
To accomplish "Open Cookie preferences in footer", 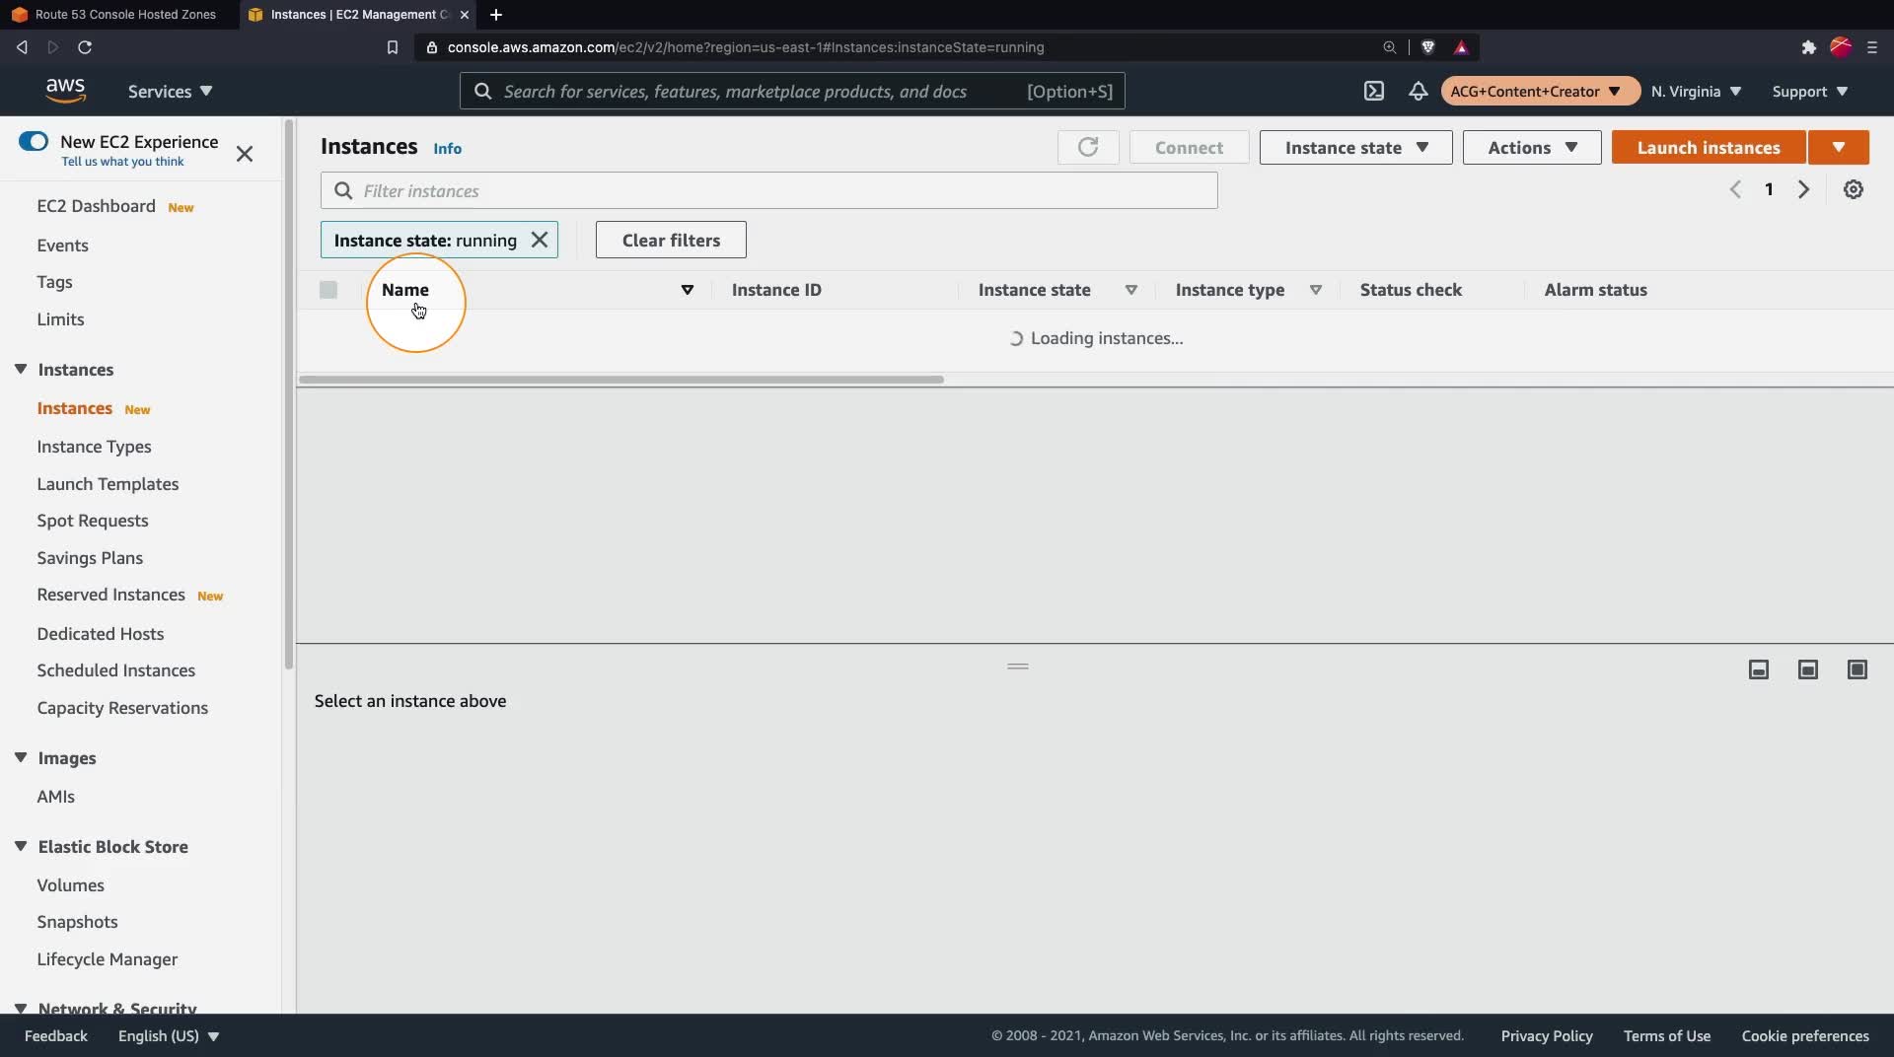I will point(1805,1035).
